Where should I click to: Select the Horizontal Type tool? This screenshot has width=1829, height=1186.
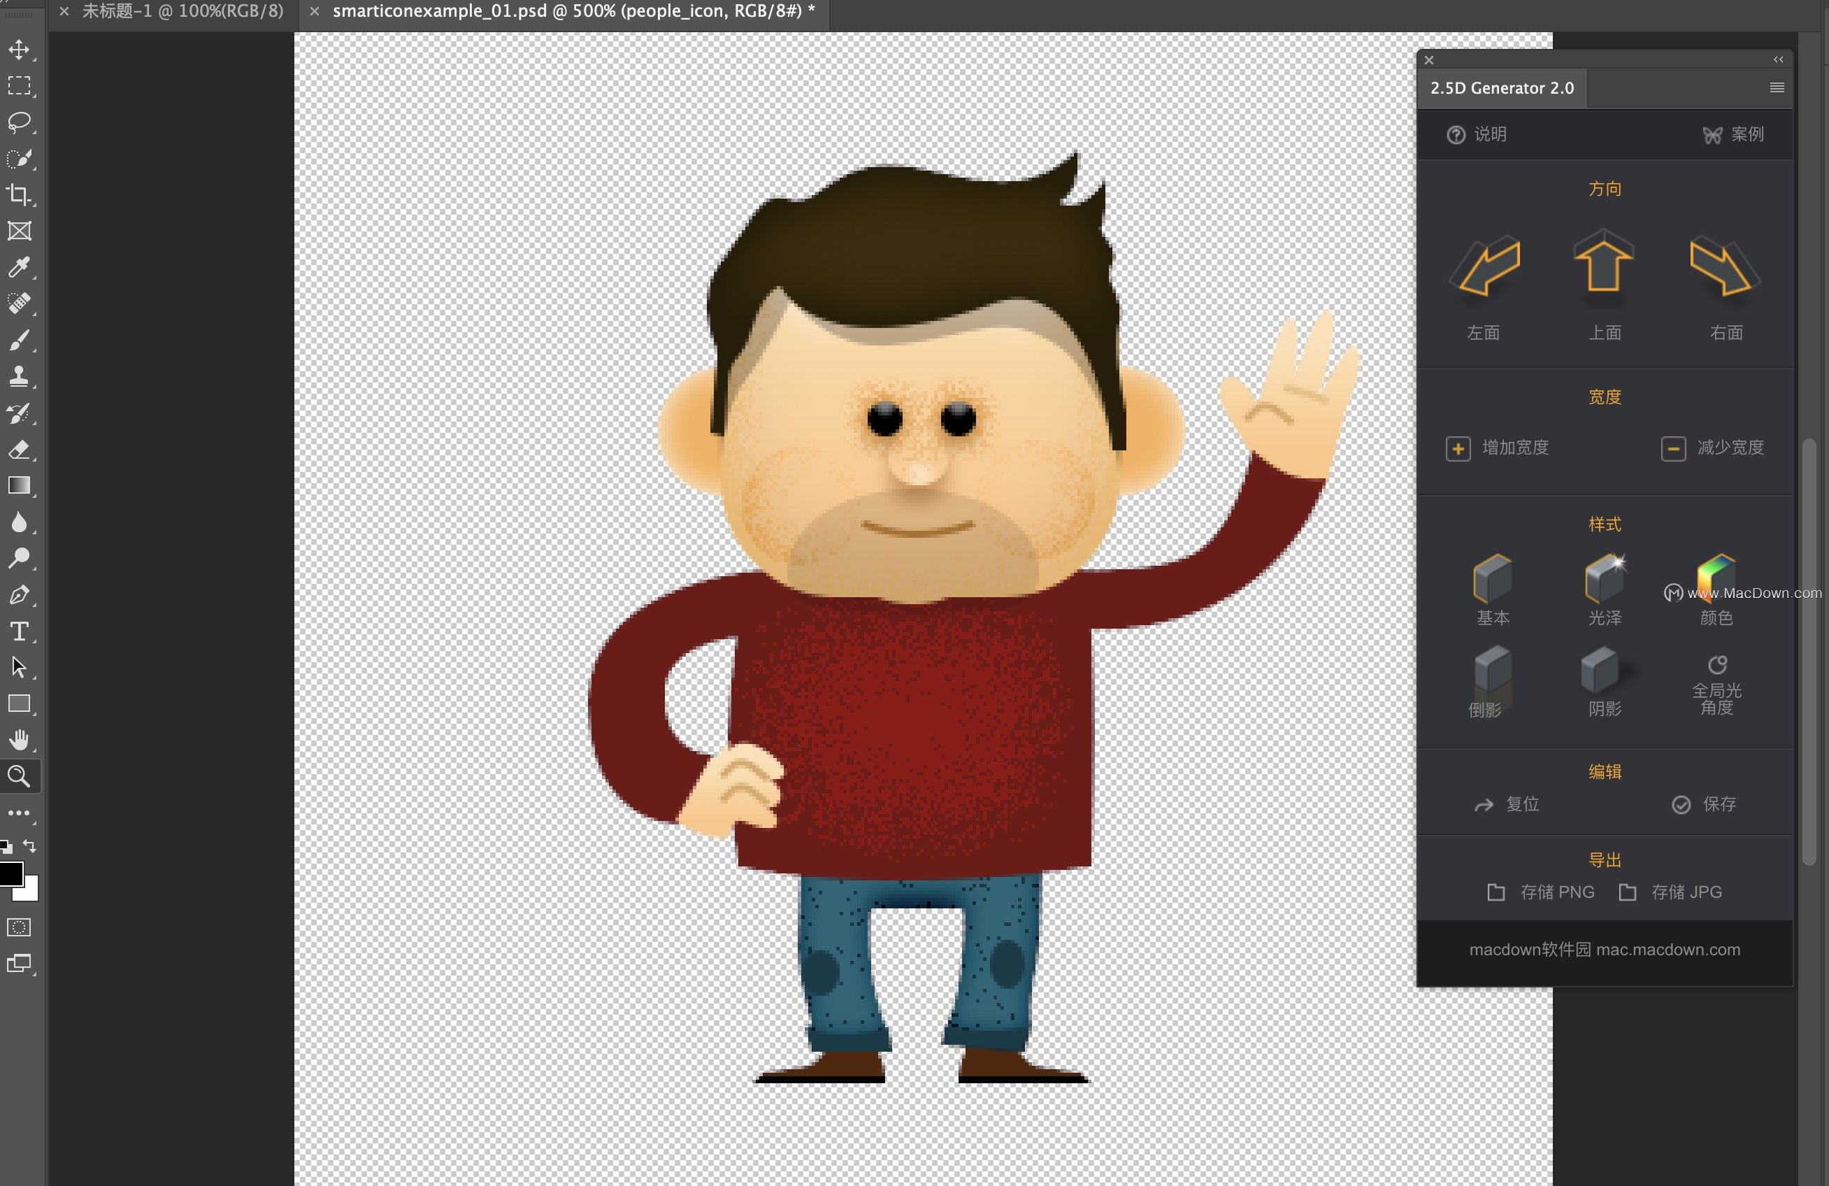coord(19,631)
